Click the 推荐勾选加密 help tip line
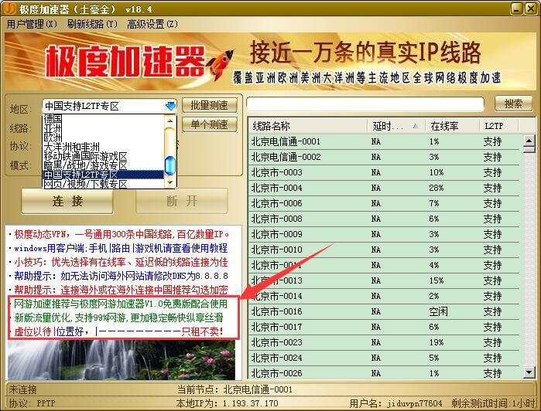The image size is (541, 411). click(121, 290)
